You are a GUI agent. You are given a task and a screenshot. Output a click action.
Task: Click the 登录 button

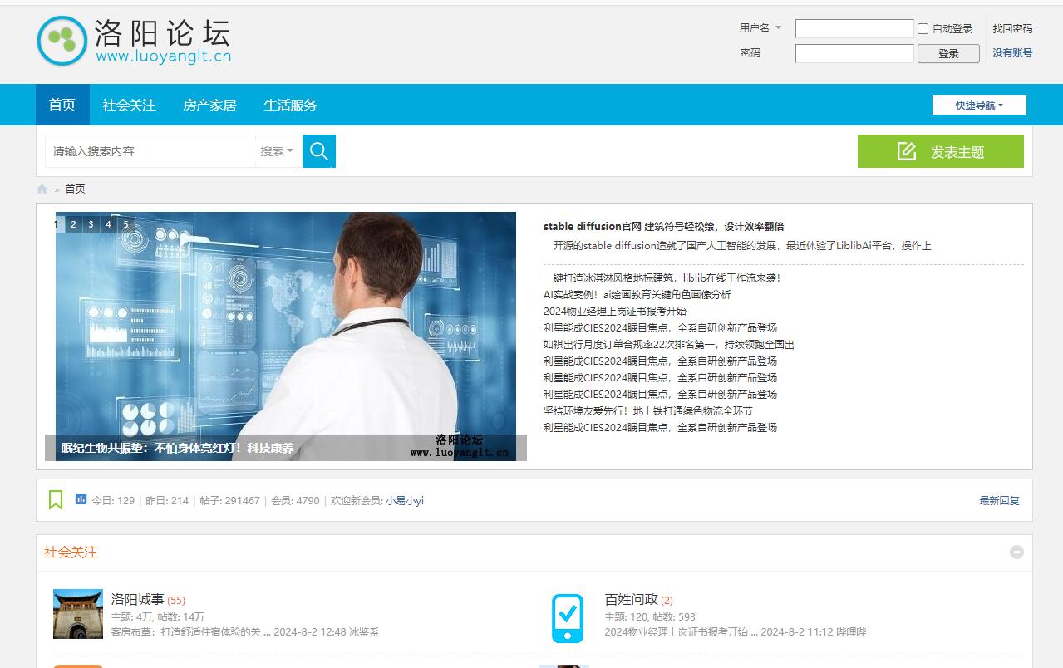(948, 53)
